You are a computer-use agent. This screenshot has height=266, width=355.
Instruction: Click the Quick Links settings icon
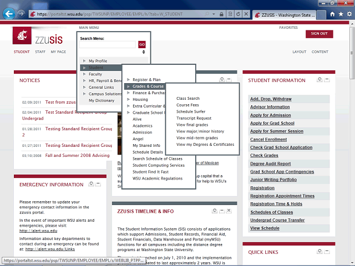point(319,251)
